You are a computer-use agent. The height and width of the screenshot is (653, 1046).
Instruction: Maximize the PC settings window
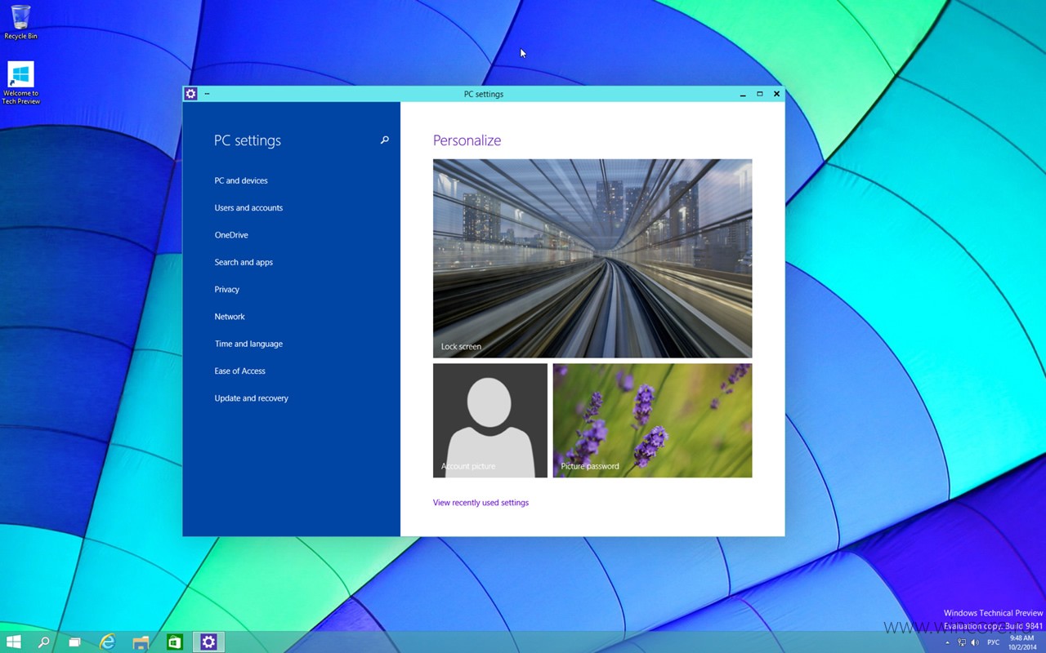coord(760,94)
